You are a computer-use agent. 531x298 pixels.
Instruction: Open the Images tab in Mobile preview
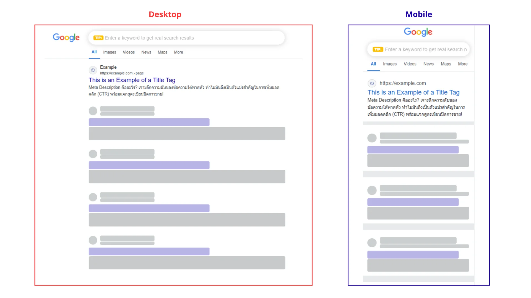(390, 64)
